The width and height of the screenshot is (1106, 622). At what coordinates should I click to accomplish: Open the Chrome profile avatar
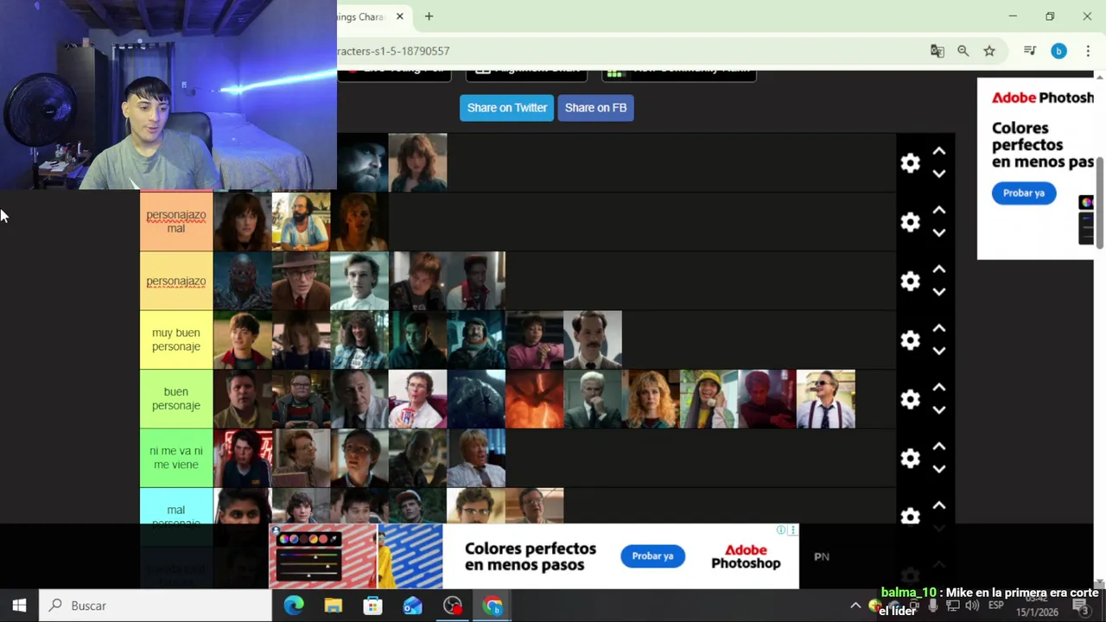1058,51
